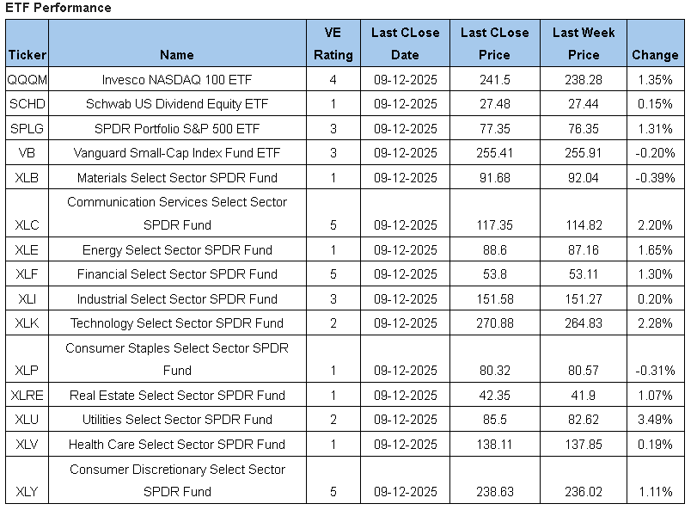The image size is (697, 510).
Task: Click the VE Rating column header
Action: pos(333,44)
